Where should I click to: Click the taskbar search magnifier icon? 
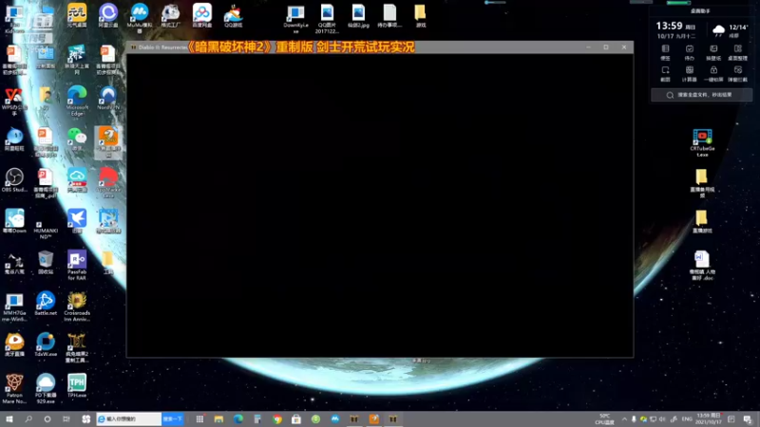(28, 419)
